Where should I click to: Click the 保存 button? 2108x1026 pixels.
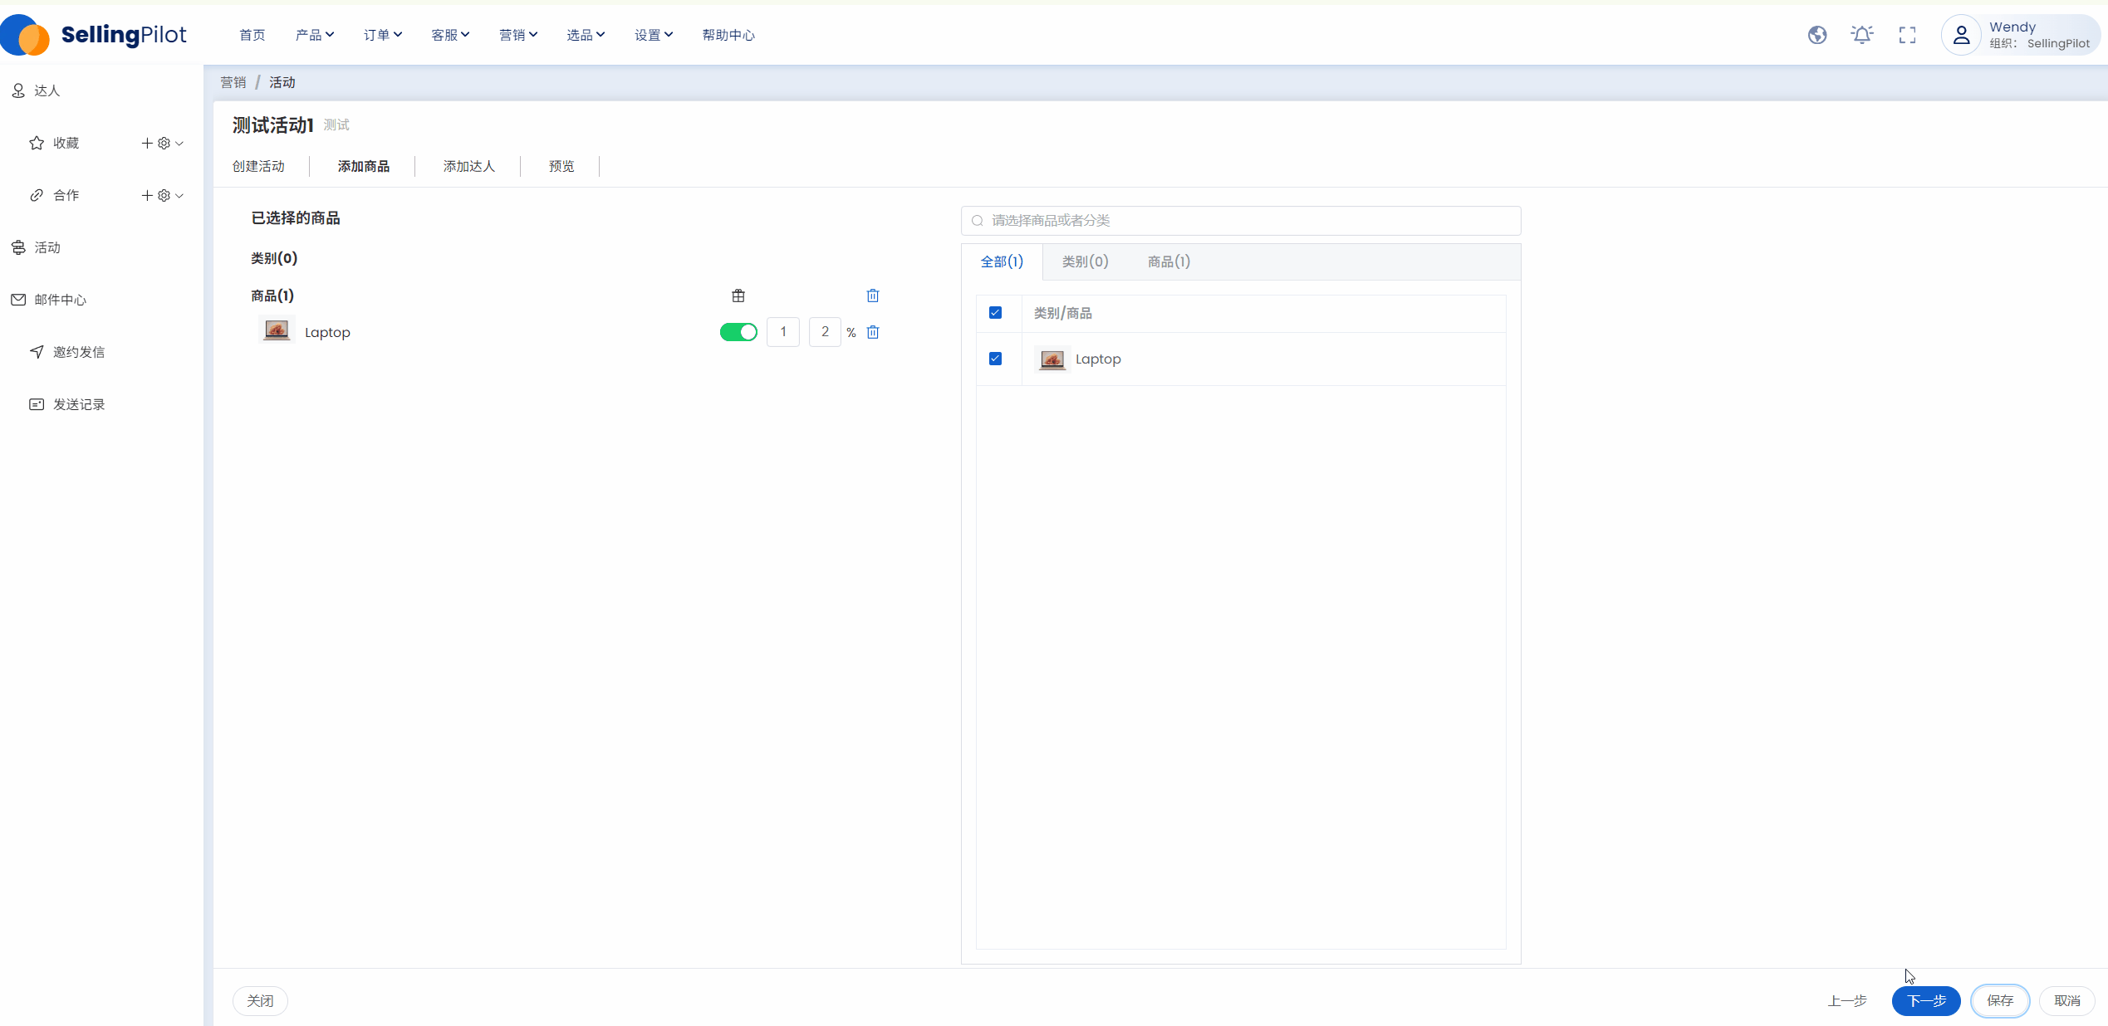[1999, 1000]
